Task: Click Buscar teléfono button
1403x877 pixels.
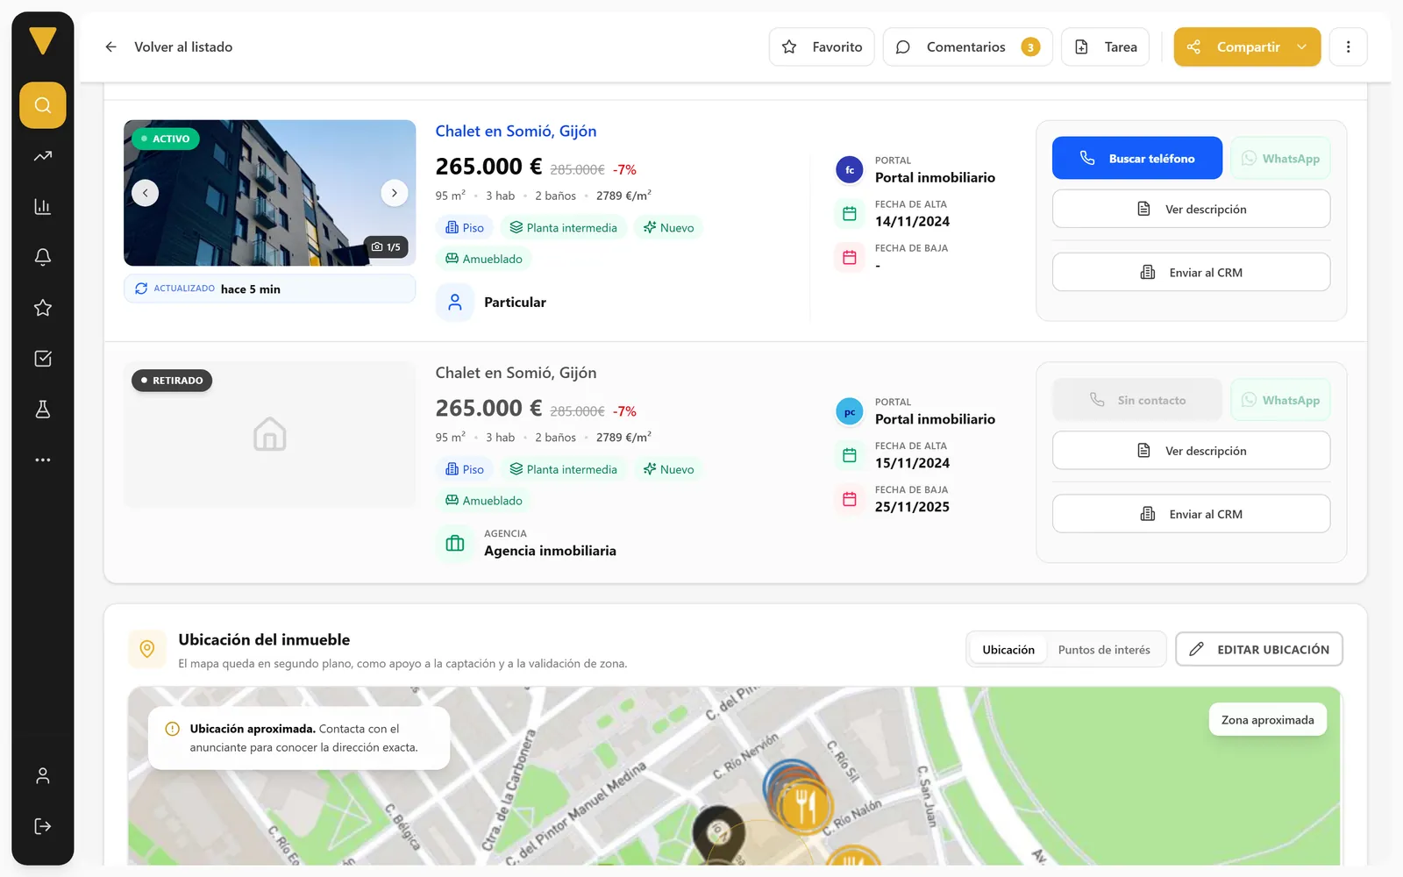Action: 1137,158
